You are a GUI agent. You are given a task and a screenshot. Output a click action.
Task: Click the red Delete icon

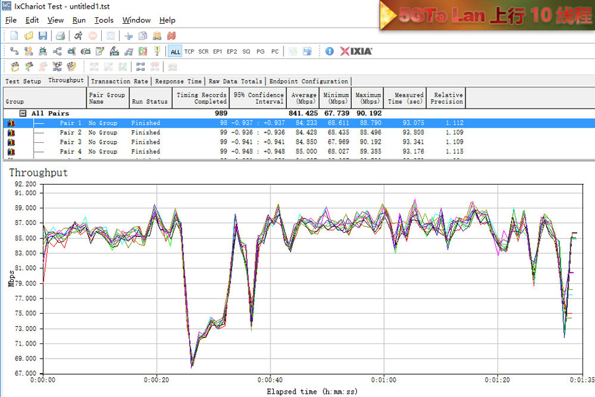171,36
